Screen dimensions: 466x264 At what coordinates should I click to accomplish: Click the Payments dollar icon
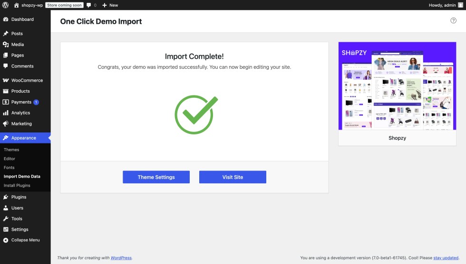pos(6,102)
